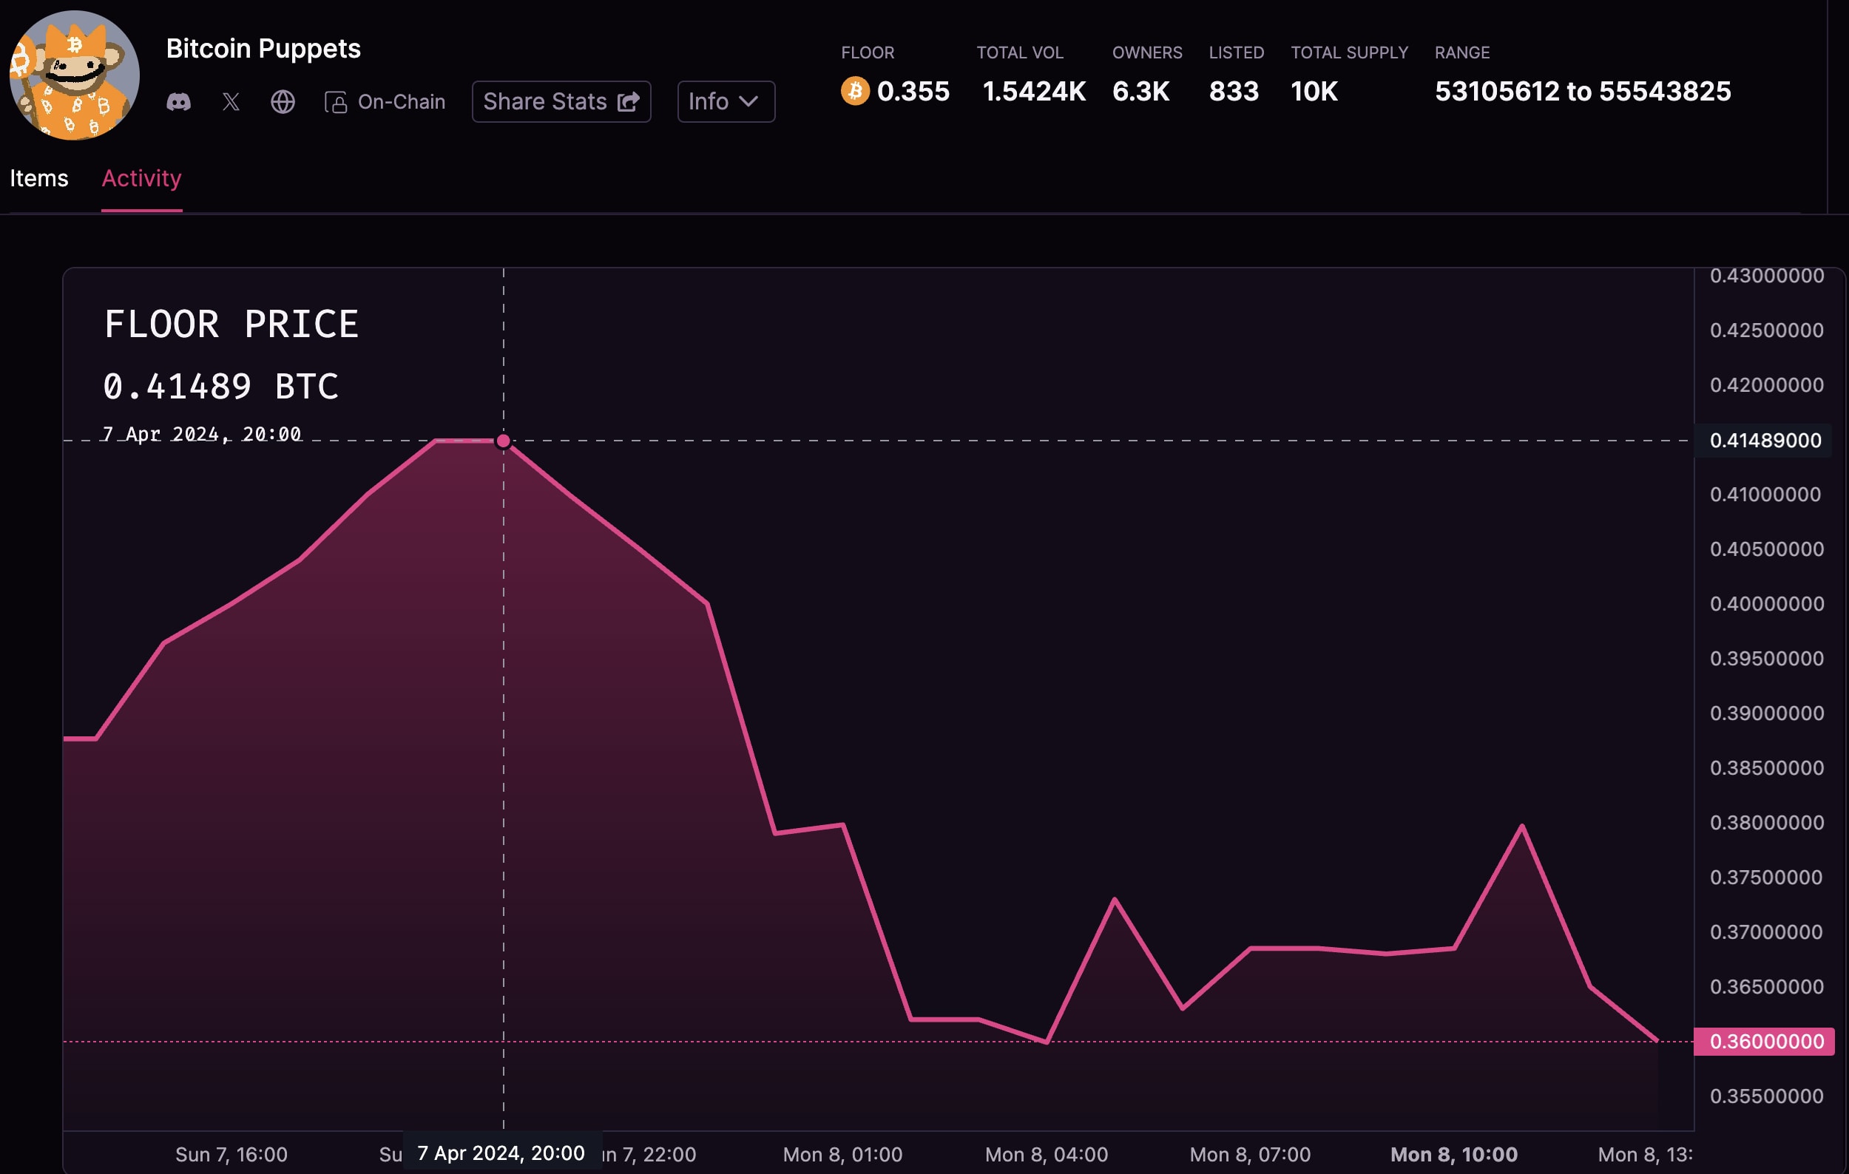This screenshot has height=1174, width=1849.
Task: Open the X (Twitter) profile icon
Action: [231, 102]
